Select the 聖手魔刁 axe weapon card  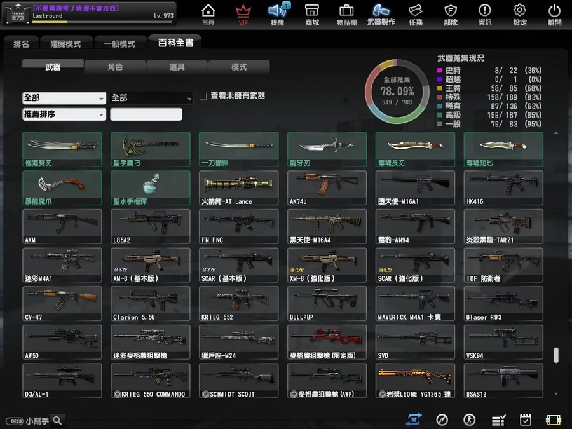[x=150, y=149]
